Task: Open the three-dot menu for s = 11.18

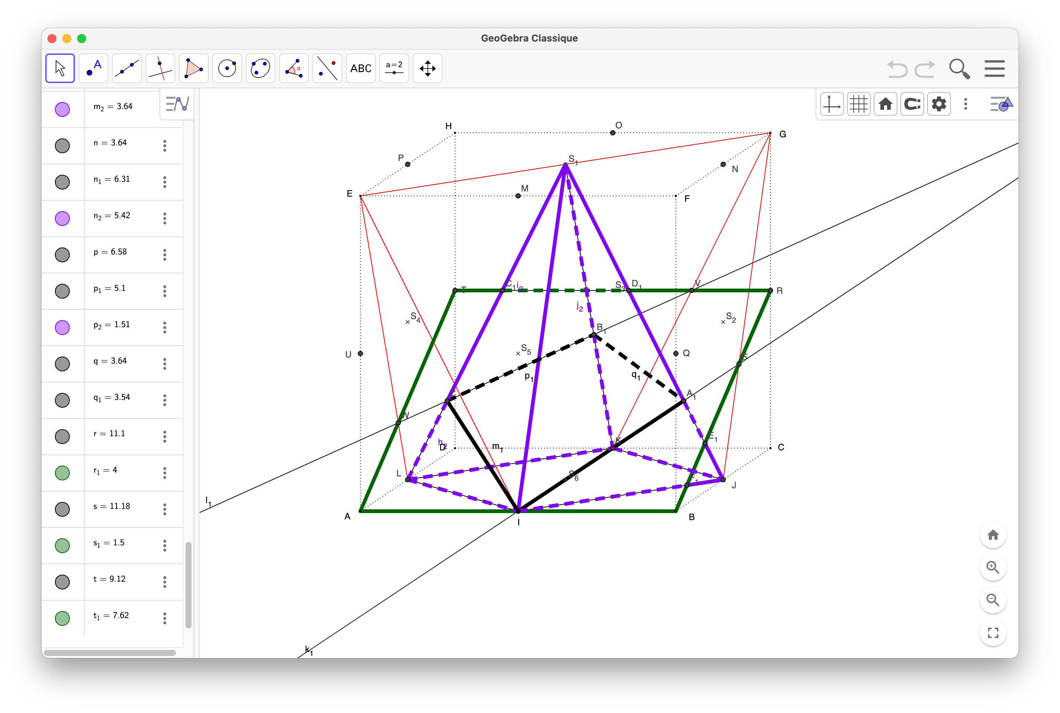Action: [x=165, y=509]
